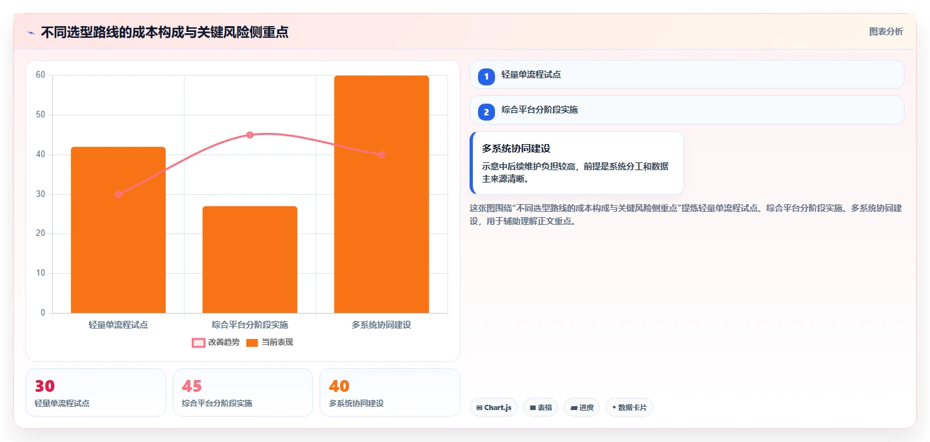930x442 pixels.
Task: Click the stat card showing 45
Action: point(243,392)
